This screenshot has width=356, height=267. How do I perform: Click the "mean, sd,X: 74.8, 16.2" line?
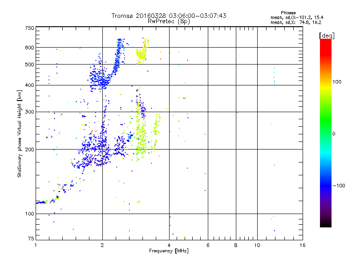296,23
